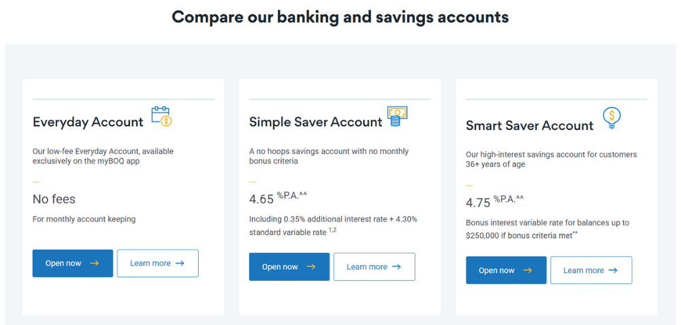The width and height of the screenshot is (681, 325).
Task: Select the Everyday Account heading
Action: click(88, 122)
